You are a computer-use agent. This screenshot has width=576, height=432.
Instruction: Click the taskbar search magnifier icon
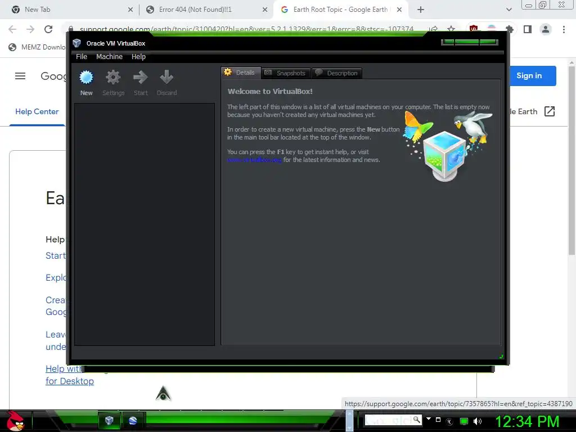click(417, 420)
